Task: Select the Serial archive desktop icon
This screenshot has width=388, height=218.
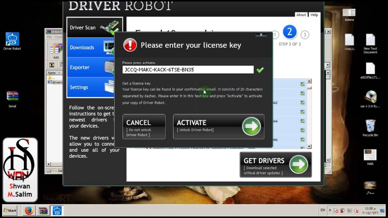Action: pos(12,99)
